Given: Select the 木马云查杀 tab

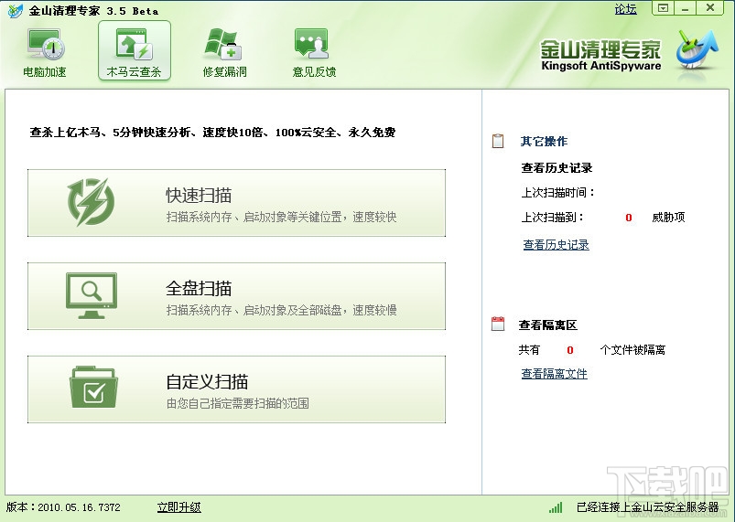Looking at the screenshot, I should point(134,51).
